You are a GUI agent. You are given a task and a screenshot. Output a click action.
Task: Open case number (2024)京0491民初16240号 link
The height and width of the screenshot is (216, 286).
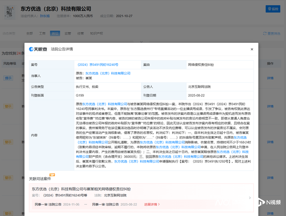click(x=97, y=65)
